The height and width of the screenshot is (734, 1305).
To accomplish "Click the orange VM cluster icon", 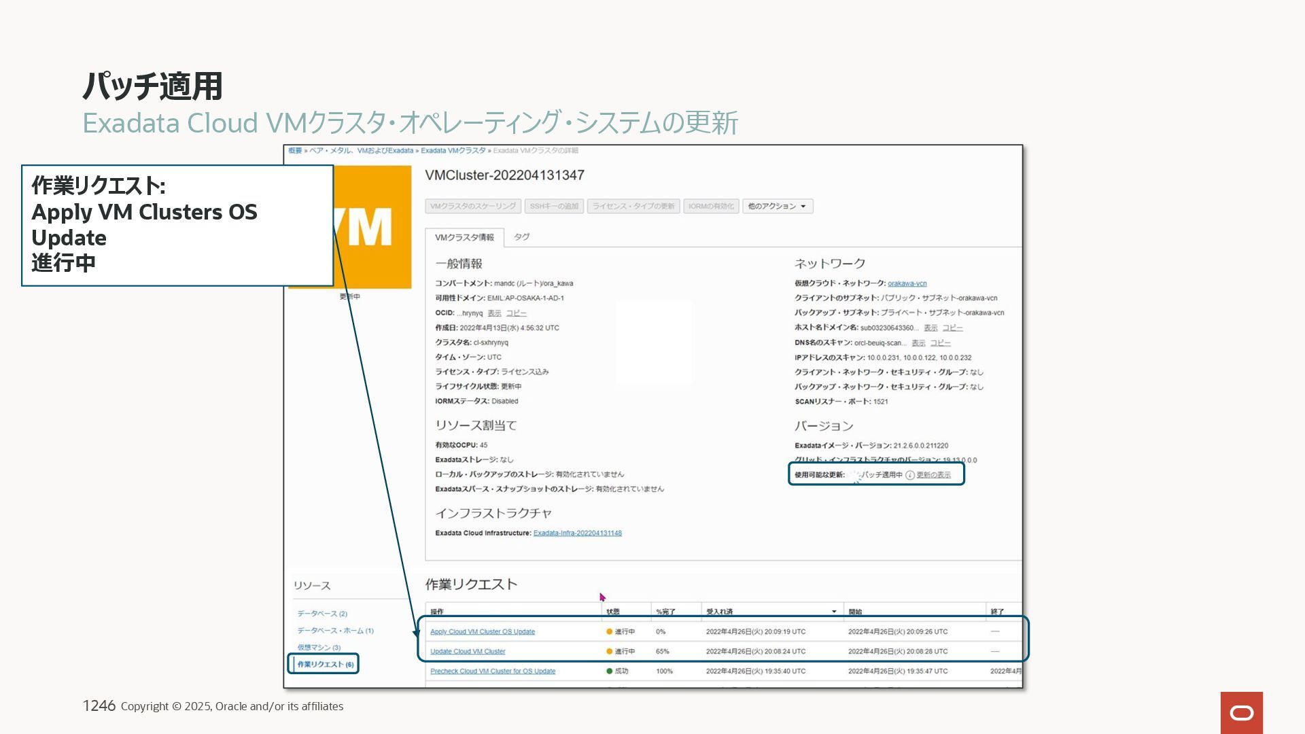I will tap(372, 227).
